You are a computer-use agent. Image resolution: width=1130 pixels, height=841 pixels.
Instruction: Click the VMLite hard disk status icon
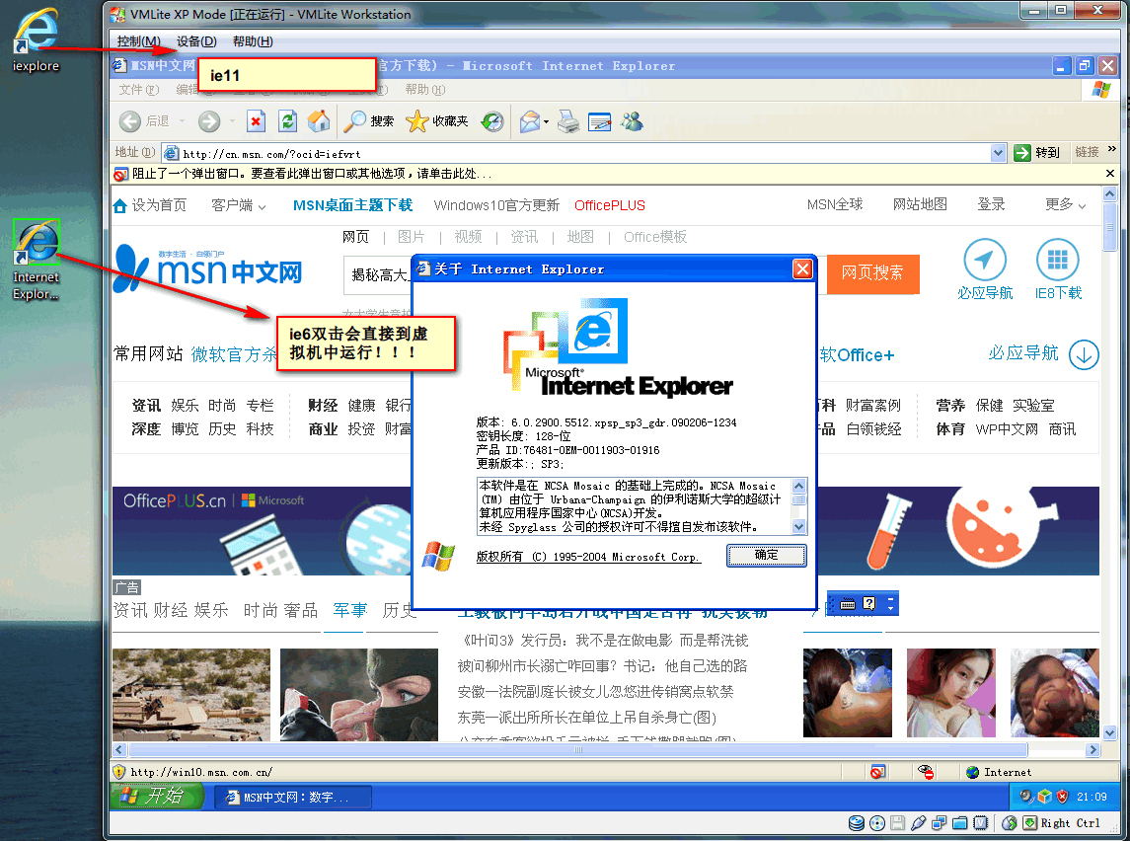pos(857,823)
